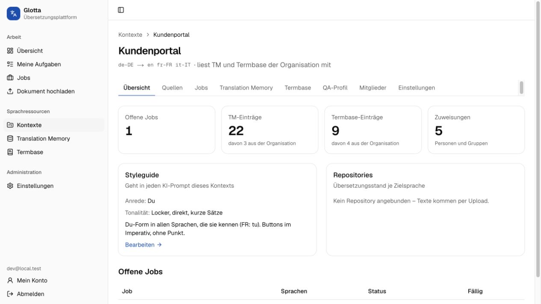Viewport: 541px width, 304px height.
Task: Click the Job column header
Action: [x=127, y=291]
